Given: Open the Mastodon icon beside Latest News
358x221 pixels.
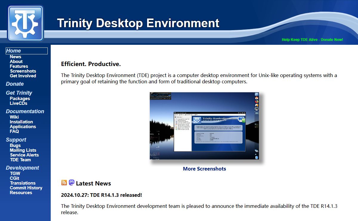Looking at the screenshot, I should (72, 182).
